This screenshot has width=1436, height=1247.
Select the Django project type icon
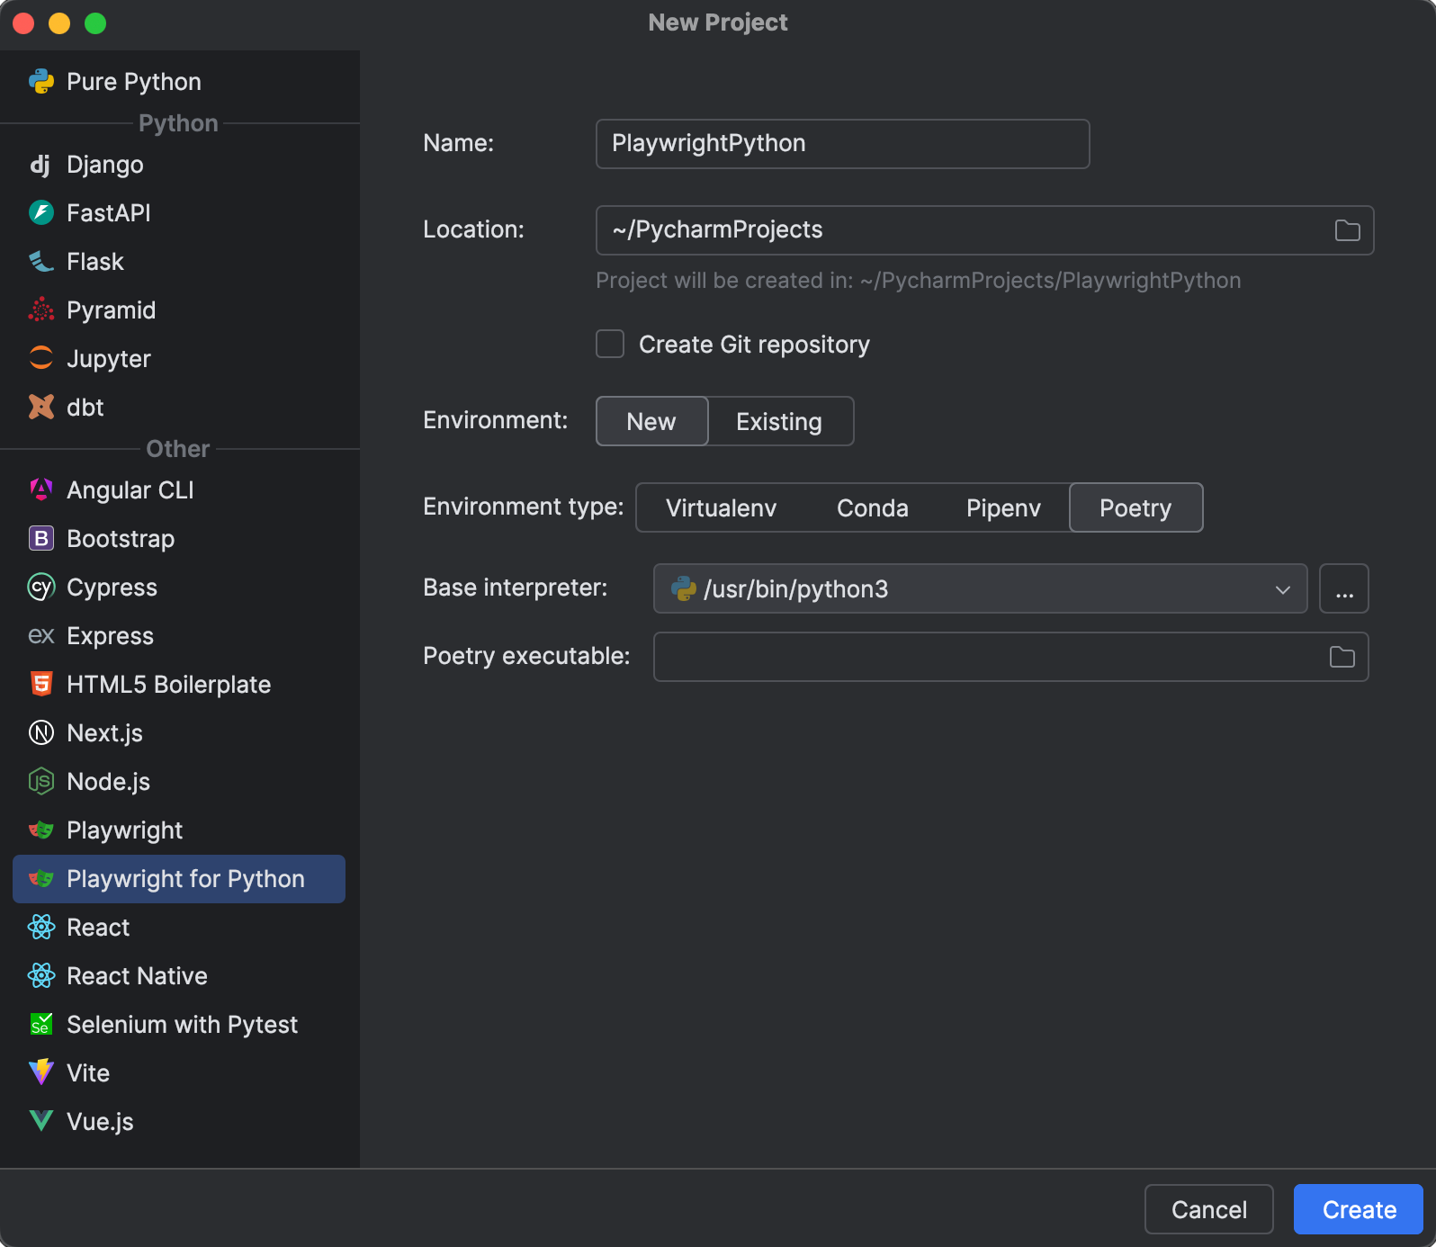40,165
